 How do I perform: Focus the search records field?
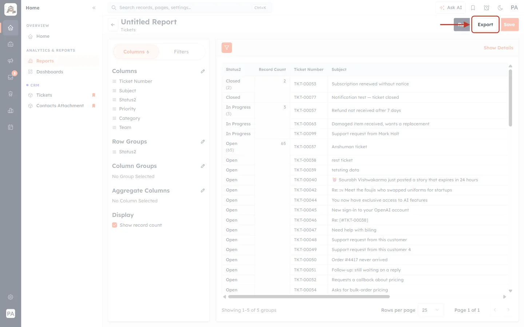(190, 8)
